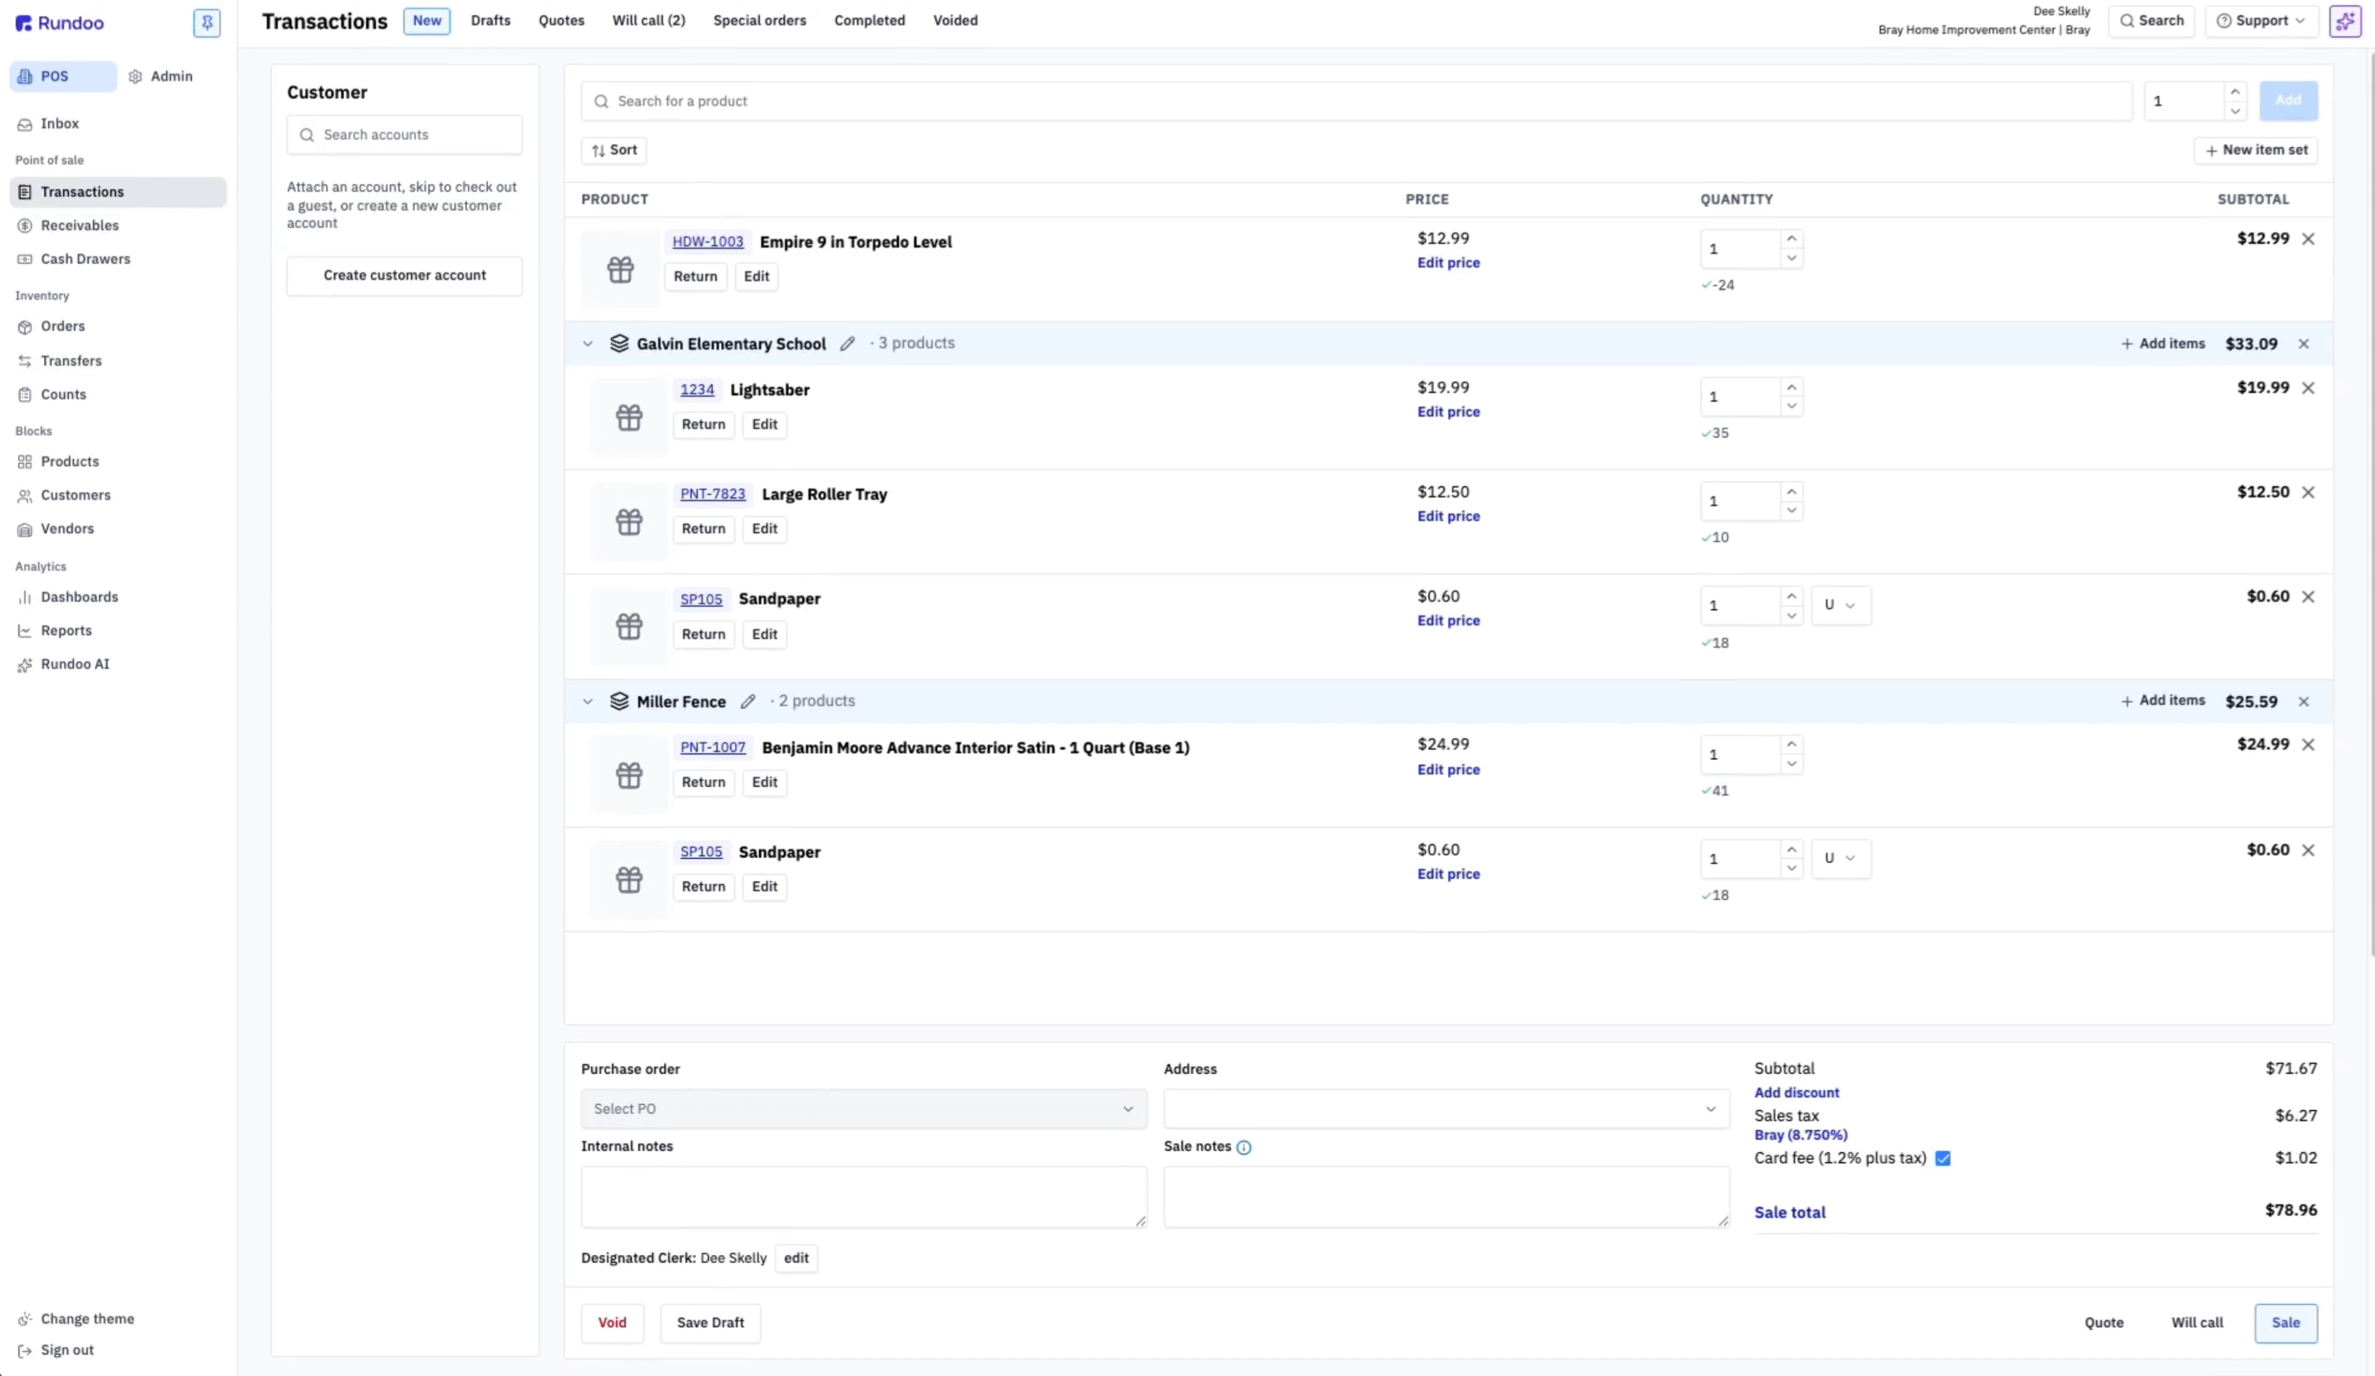
Task: Delete the Miller Fence item set
Action: tap(2304, 701)
